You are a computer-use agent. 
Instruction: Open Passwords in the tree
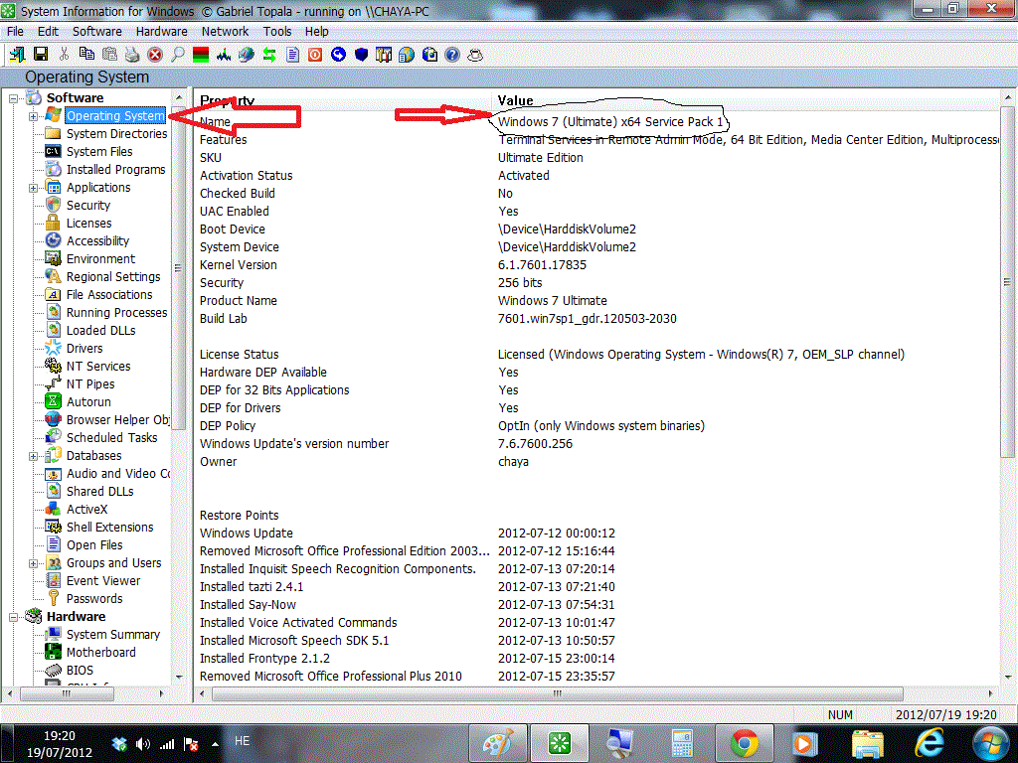click(x=94, y=599)
